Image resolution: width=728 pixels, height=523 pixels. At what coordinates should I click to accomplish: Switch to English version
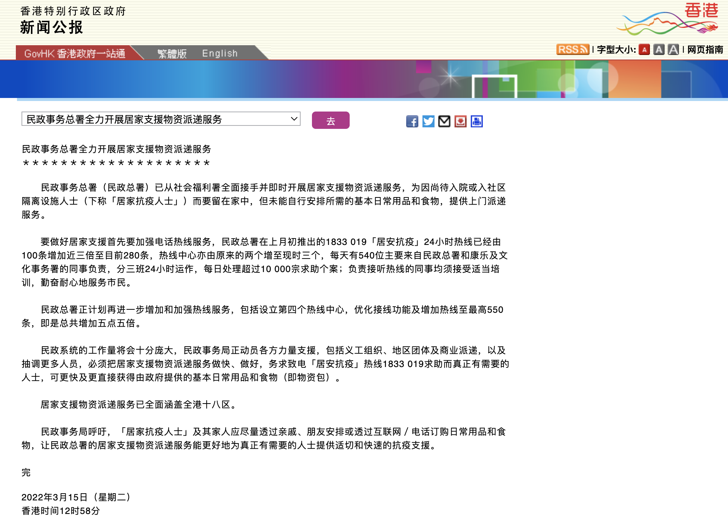pos(220,54)
